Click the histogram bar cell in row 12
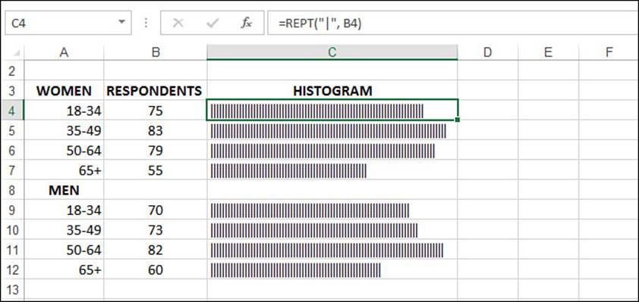The width and height of the screenshot is (639, 302). click(x=332, y=270)
